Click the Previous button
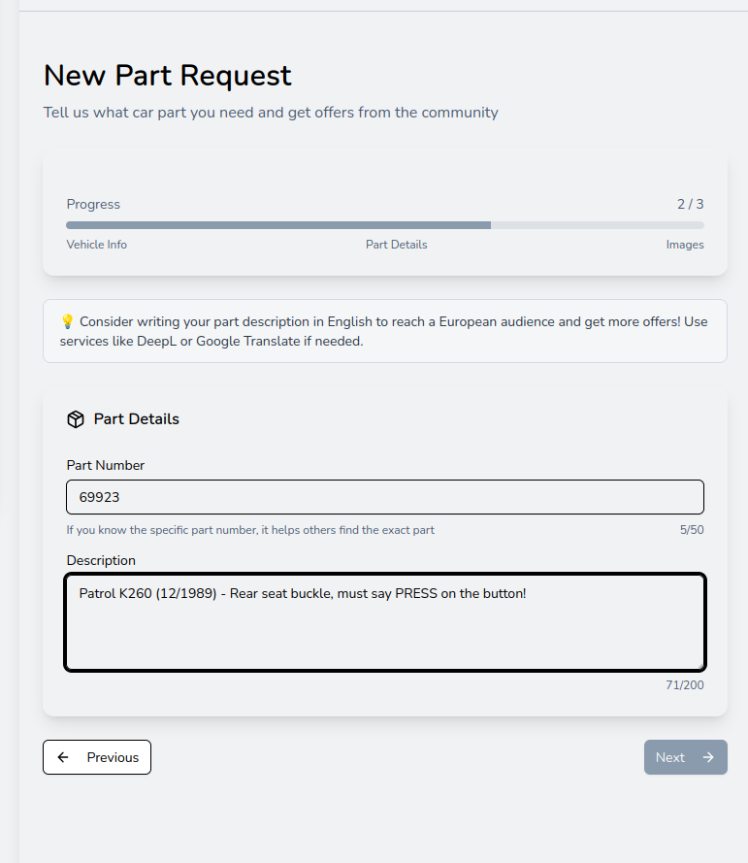 (x=96, y=757)
